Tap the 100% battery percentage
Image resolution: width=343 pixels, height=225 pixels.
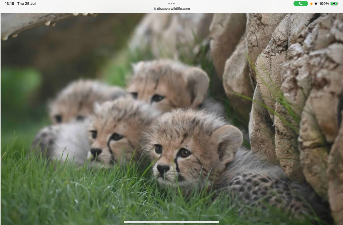324,3
